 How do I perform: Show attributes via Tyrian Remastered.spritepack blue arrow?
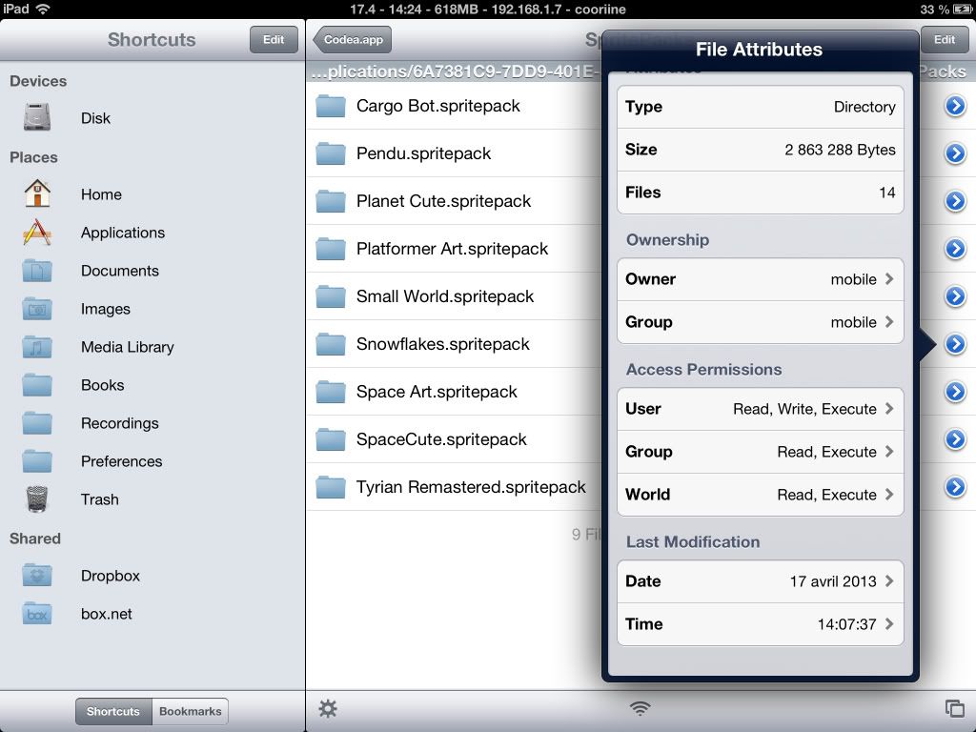pyautogui.click(x=955, y=487)
